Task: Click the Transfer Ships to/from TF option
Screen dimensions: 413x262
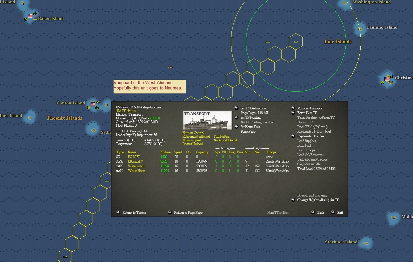Action: pyautogui.click(x=316, y=117)
